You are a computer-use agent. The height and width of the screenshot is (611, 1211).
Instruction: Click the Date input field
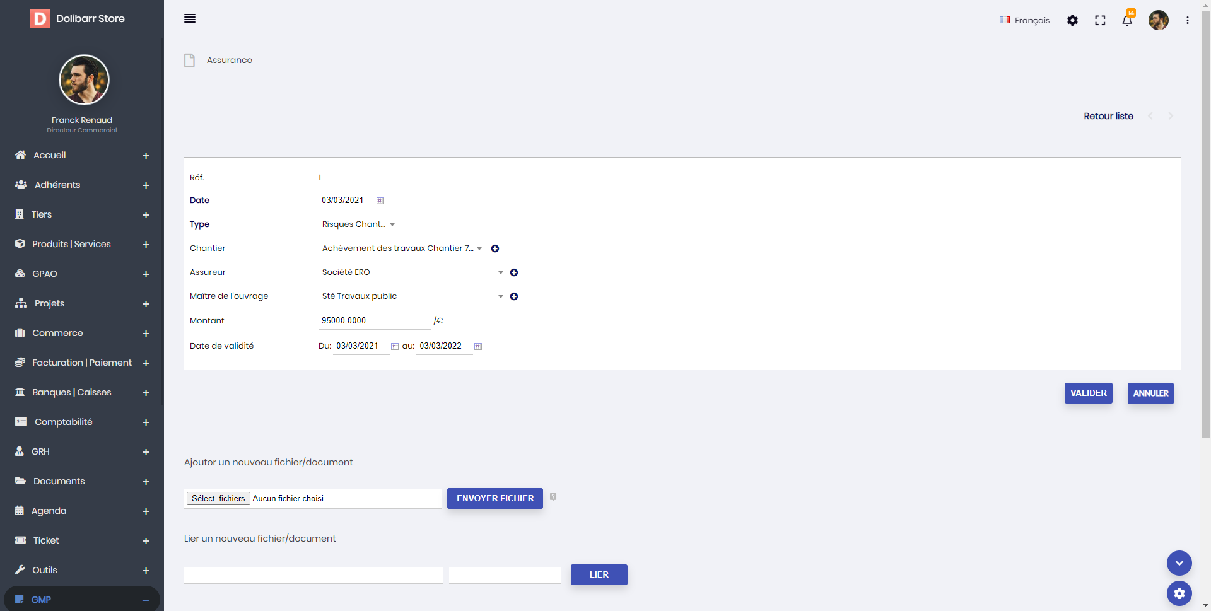[x=346, y=201]
